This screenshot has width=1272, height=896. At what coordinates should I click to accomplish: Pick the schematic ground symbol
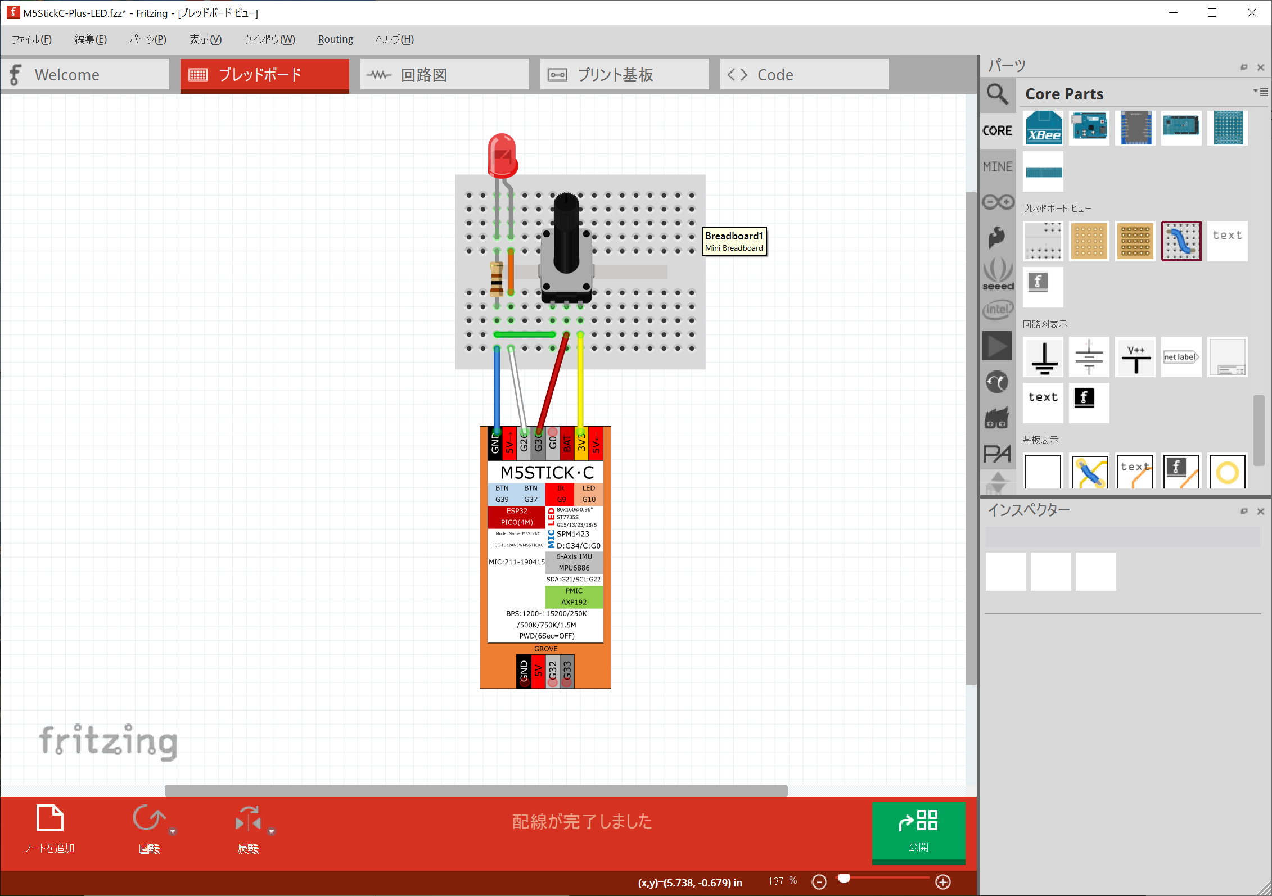point(1043,357)
